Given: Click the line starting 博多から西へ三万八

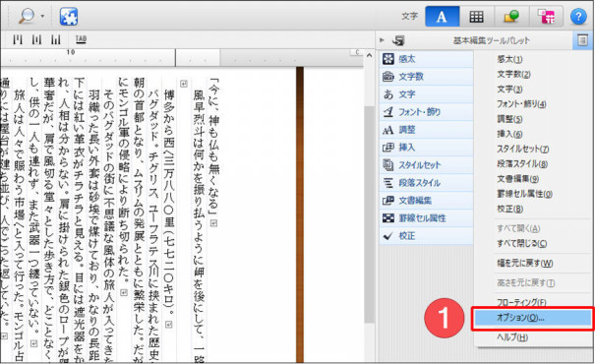Looking at the screenshot, I should point(169,203).
